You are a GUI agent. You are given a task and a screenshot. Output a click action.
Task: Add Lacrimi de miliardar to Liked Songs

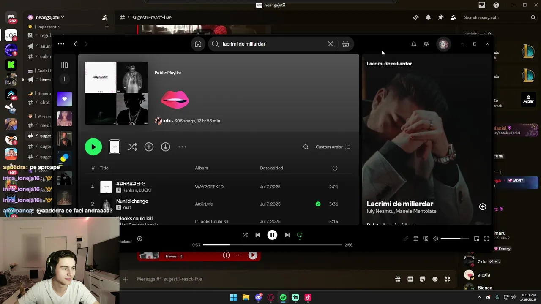click(x=483, y=206)
